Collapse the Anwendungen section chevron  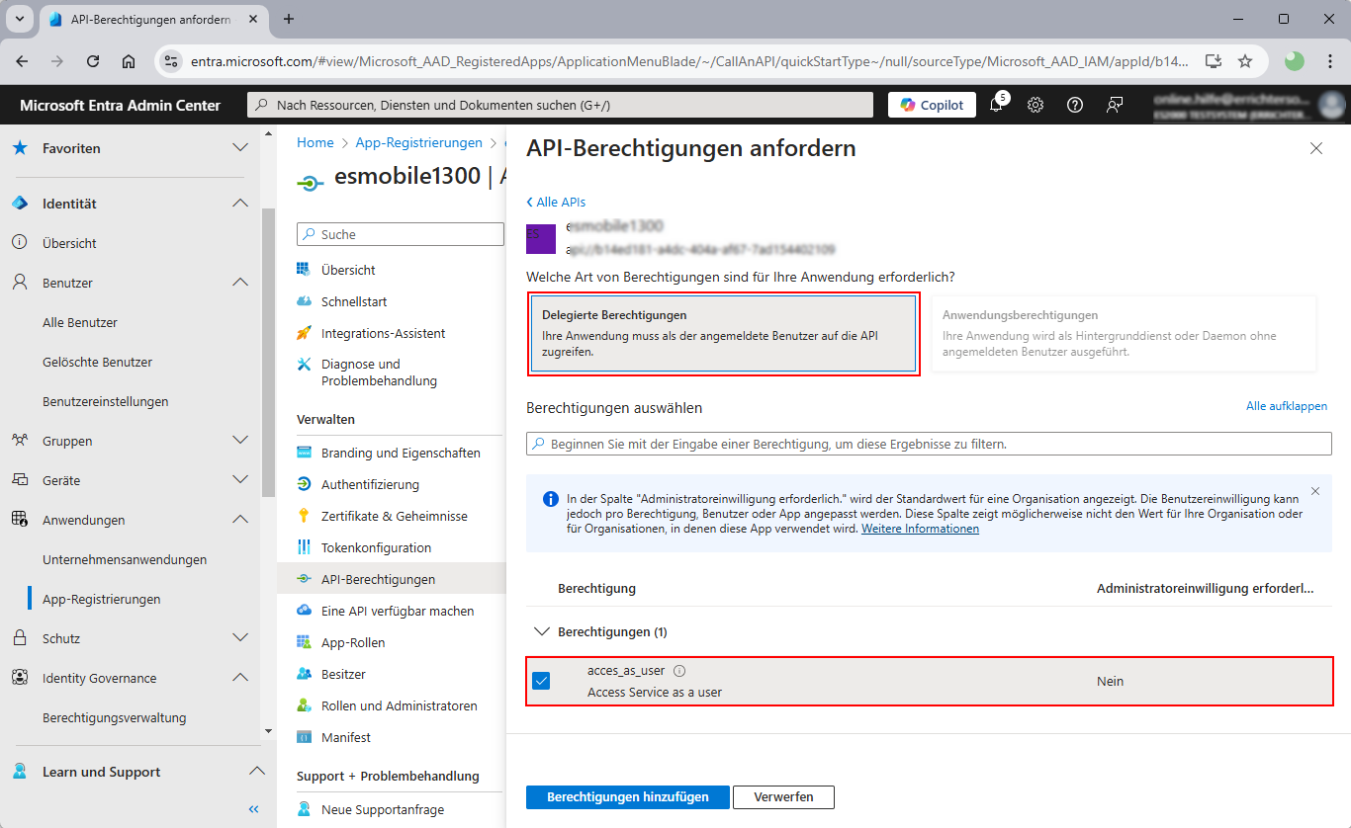239,520
